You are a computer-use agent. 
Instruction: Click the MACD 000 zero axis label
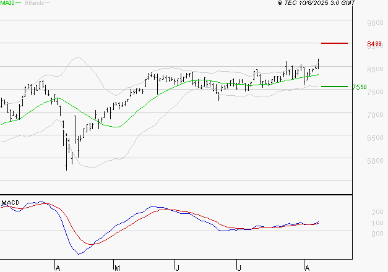pos(377,234)
